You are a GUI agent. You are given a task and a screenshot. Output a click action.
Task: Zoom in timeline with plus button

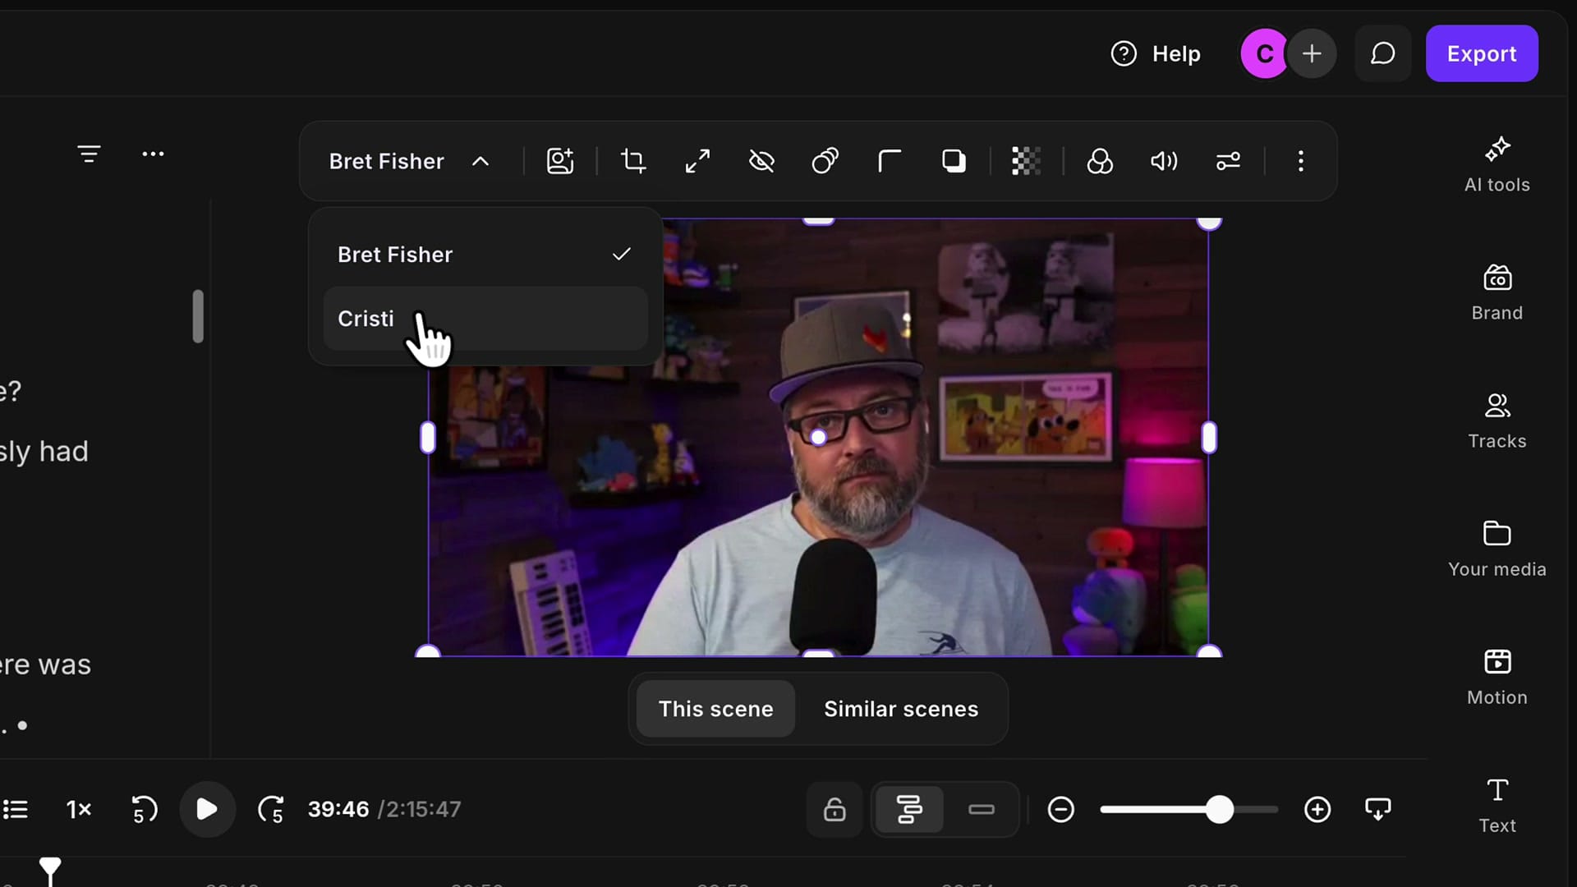tap(1317, 809)
